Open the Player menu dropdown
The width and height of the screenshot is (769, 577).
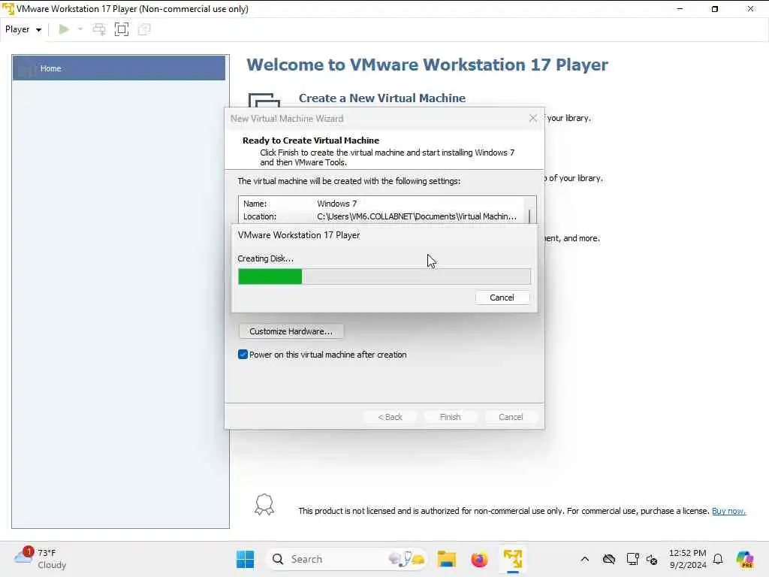click(23, 29)
